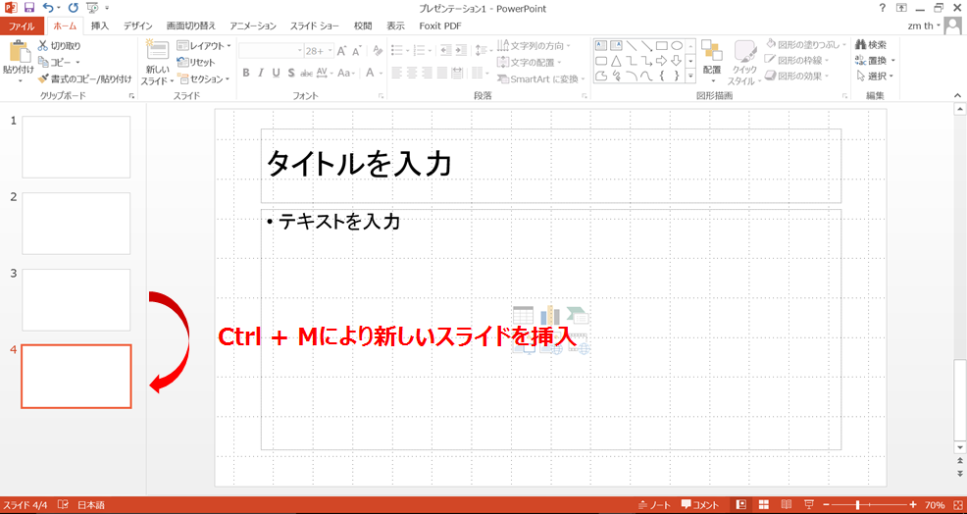Click the zoom out minus button
This screenshot has height=514, width=967.
(x=827, y=504)
